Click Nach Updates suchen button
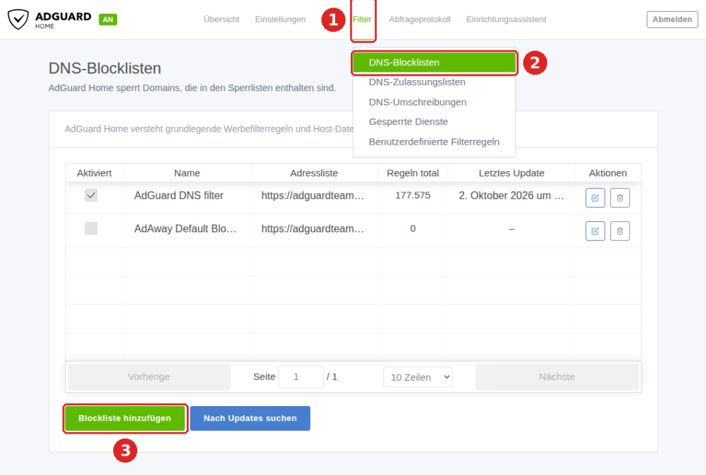Viewport: 706px width, 475px height. coord(250,418)
